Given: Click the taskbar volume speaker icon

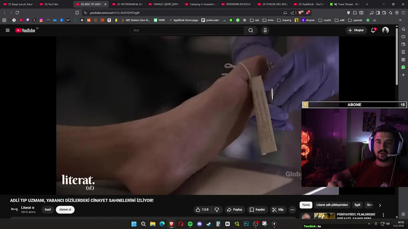Looking at the screenshot, I should pos(388,224).
